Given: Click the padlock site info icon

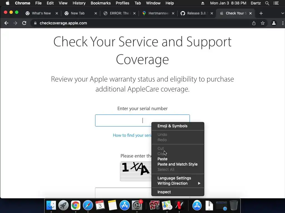Looking at the screenshot, I should click(x=35, y=23).
